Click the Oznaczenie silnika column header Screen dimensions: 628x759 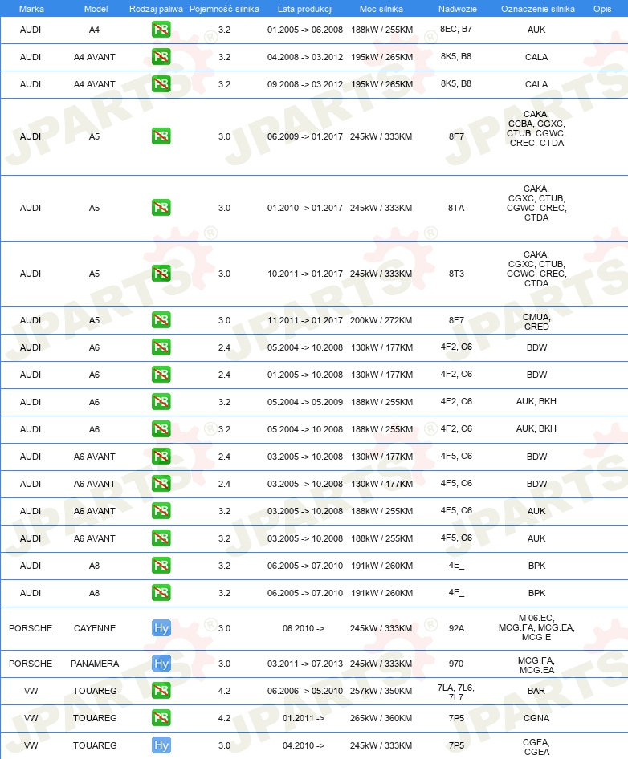click(x=538, y=9)
